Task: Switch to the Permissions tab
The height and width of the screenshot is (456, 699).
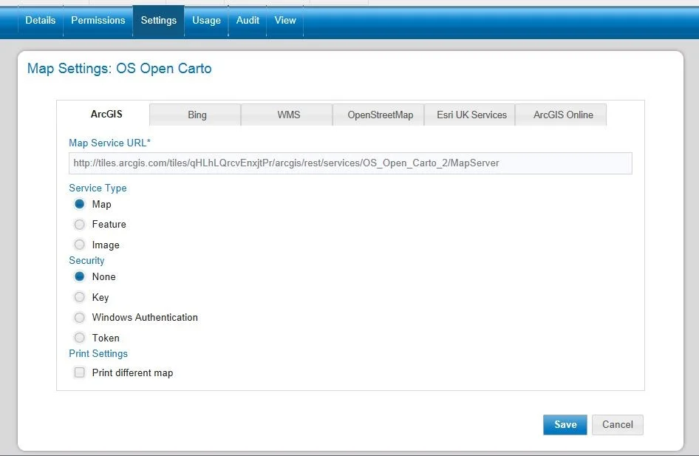Action: 98,21
